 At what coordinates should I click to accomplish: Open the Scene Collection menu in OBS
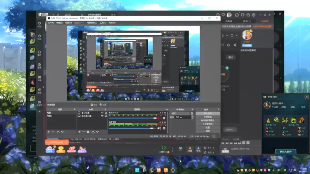[x=92, y=23]
